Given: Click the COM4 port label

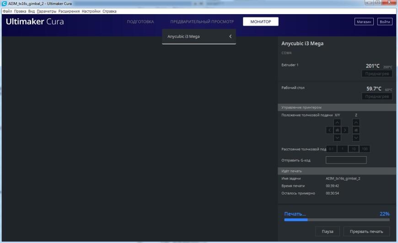Looking at the screenshot, I should (x=286, y=53).
